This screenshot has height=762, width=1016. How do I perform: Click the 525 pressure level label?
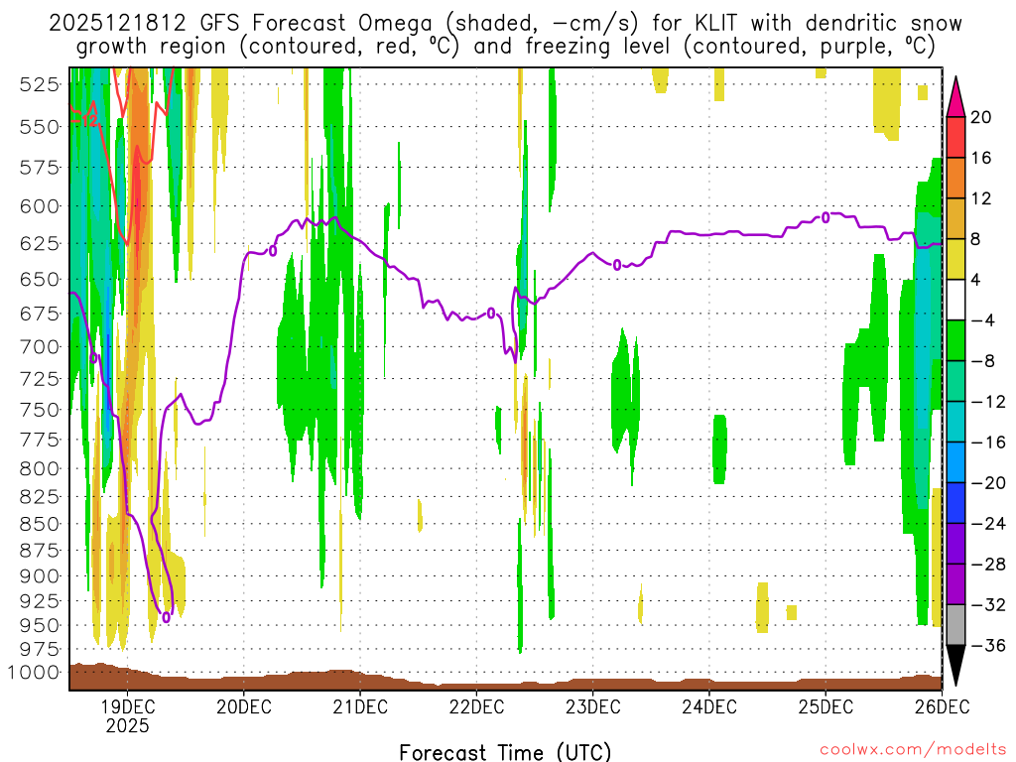pyautogui.click(x=40, y=84)
